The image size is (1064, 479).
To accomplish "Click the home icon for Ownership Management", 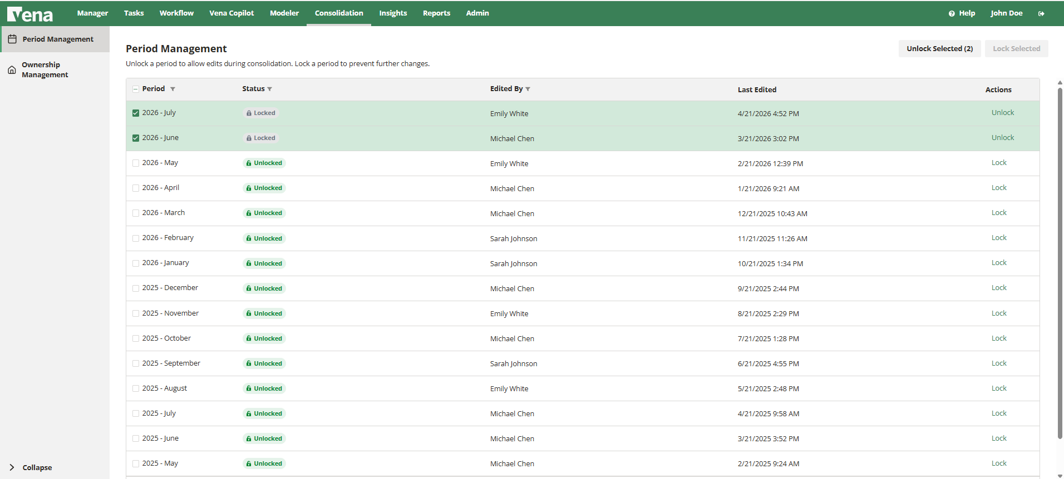I will click(x=12, y=70).
